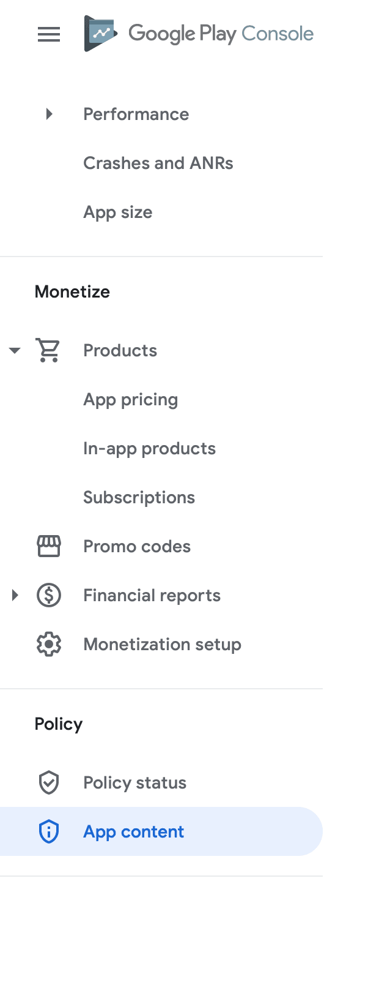Open the hamburger navigation menu
Screen dimensions: 368x982
pyautogui.click(x=48, y=34)
